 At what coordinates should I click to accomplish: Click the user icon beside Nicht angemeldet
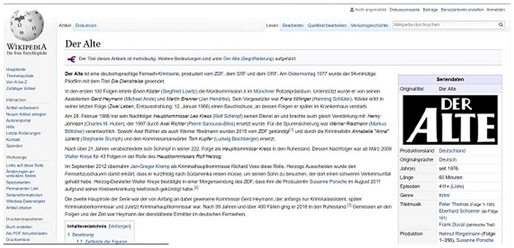(352, 10)
